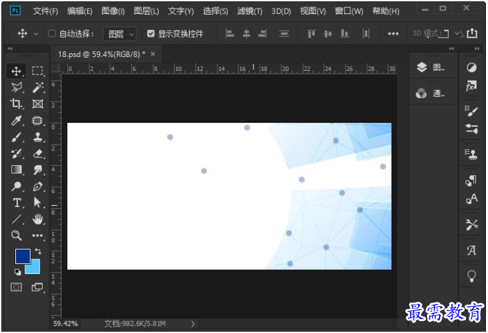The width and height of the screenshot is (488, 333).
Task: Select the Patch healing tool
Action: [38, 120]
